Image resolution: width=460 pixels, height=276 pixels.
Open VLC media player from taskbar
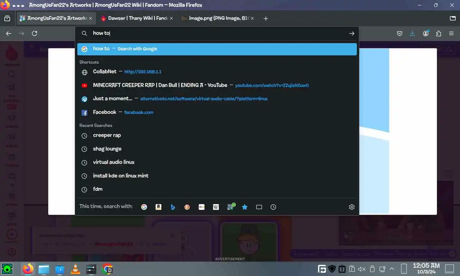75,269
